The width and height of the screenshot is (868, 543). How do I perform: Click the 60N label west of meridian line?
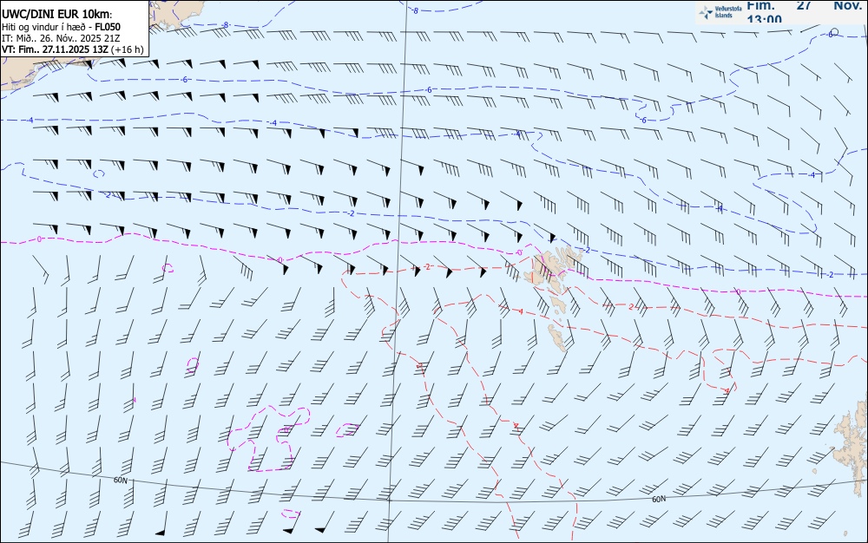click(x=120, y=481)
